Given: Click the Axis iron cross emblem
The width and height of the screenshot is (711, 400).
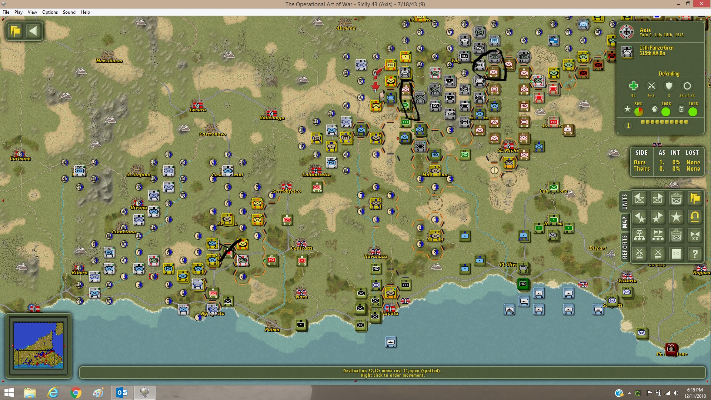Looking at the screenshot, I should coord(627,32).
